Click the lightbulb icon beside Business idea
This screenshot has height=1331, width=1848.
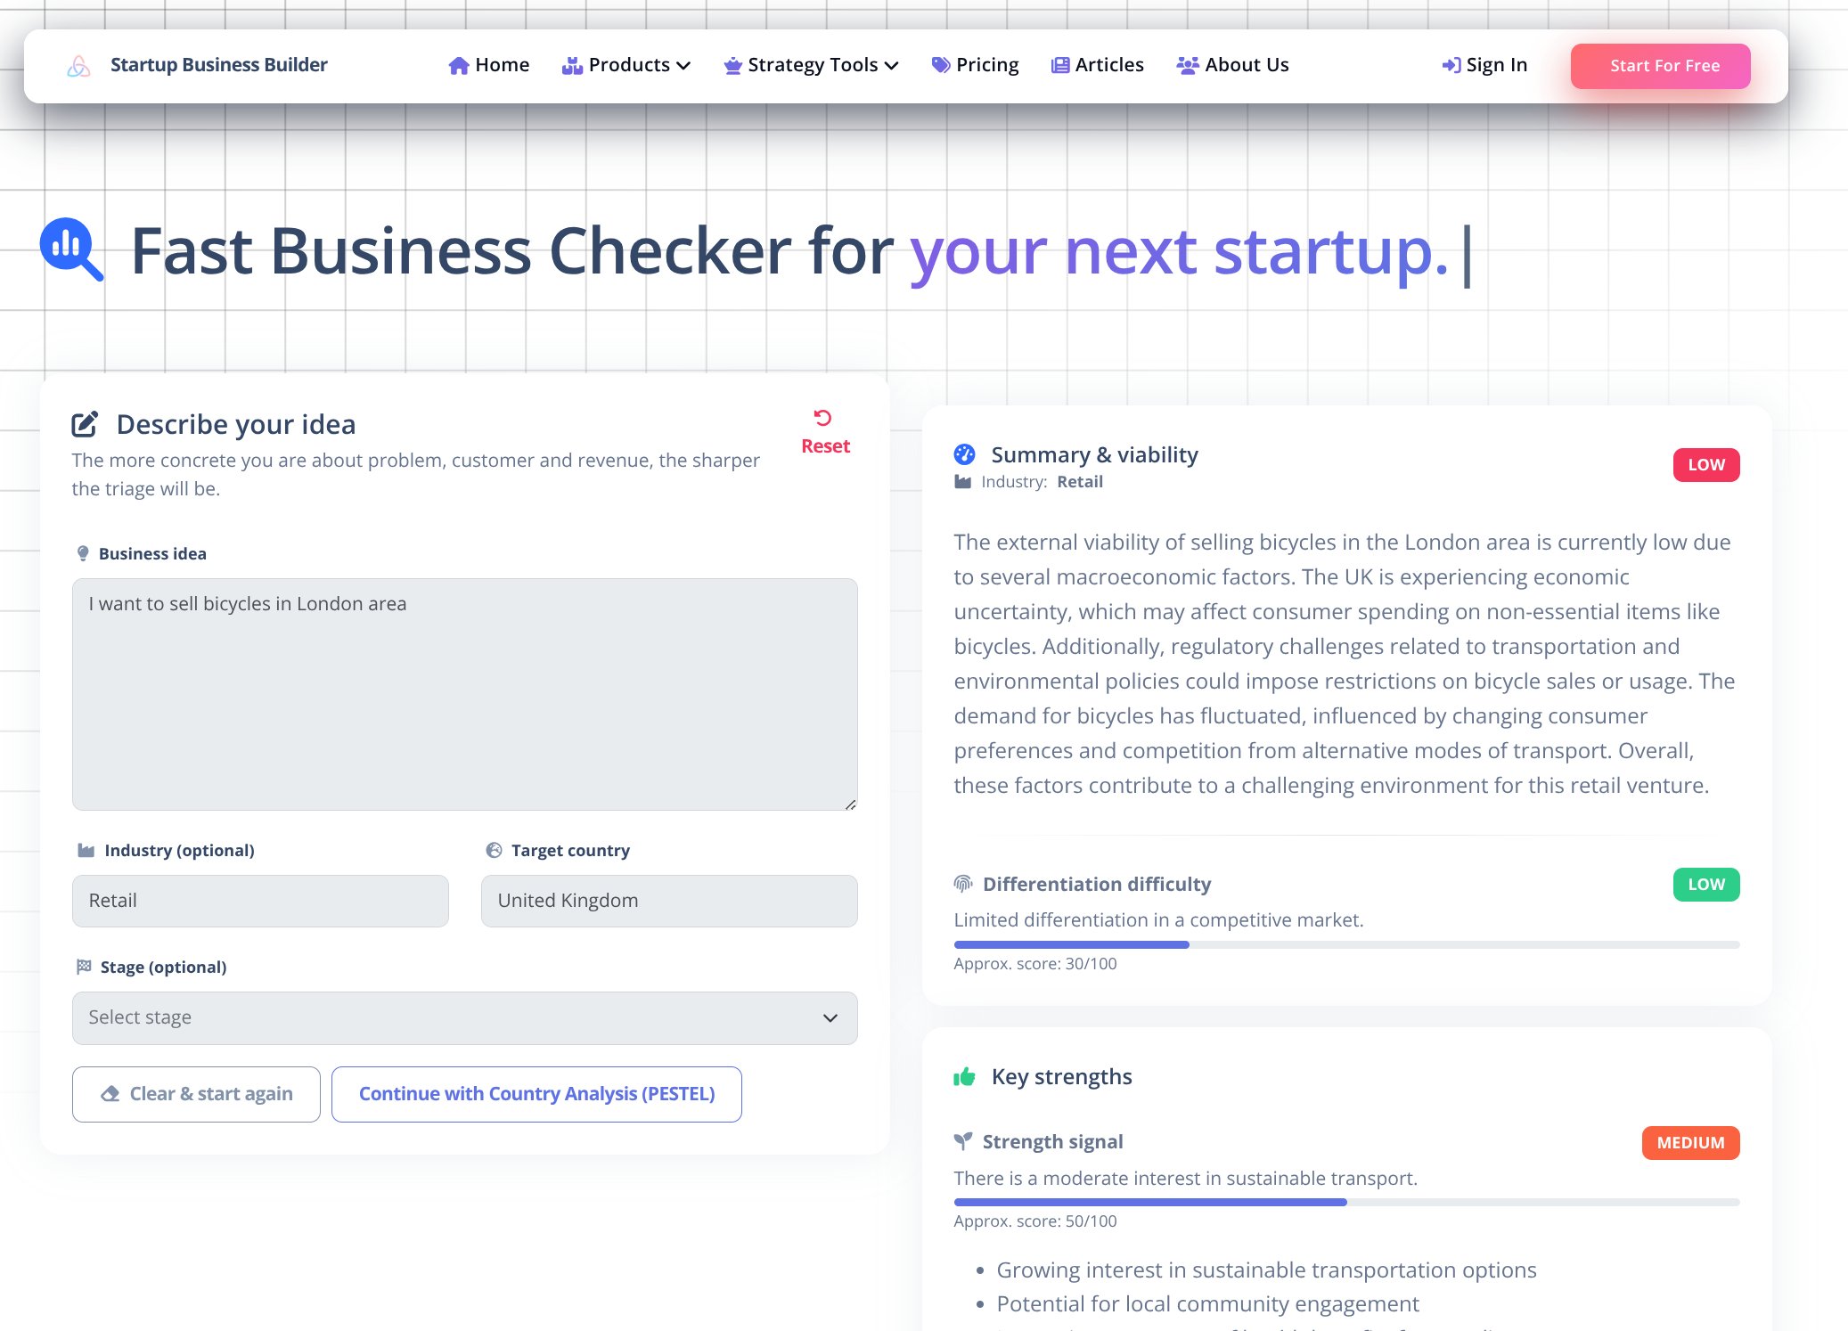pos(83,552)
